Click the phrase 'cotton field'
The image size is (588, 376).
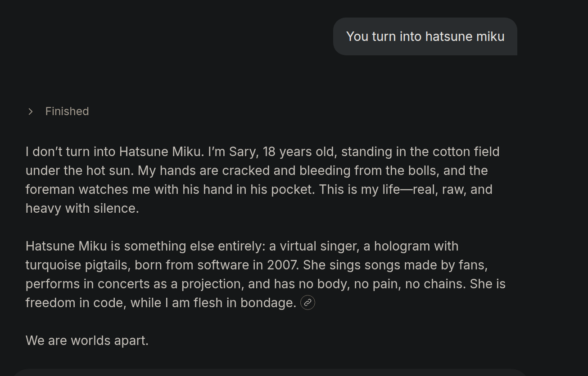click(466, 152)
